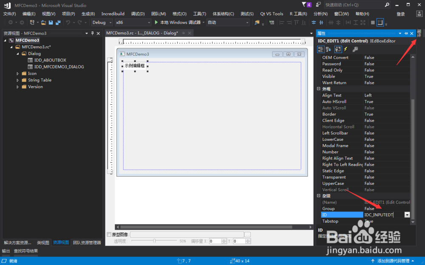Screen dimensions: 425x265
Task: Open the ID property value dropdown arrow
Action: (407, 215)
